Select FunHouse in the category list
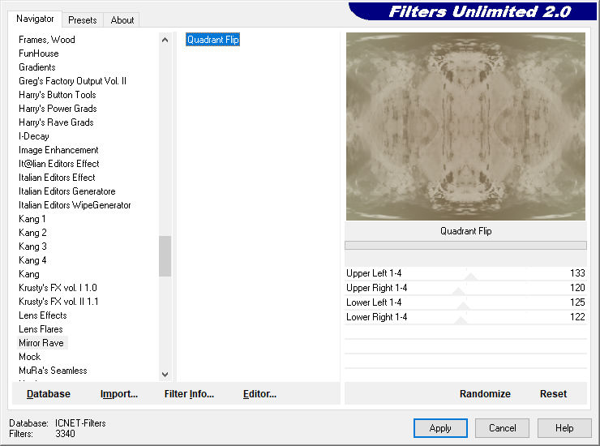The width and height of the screenshot is (600, 446). point(39,54)
